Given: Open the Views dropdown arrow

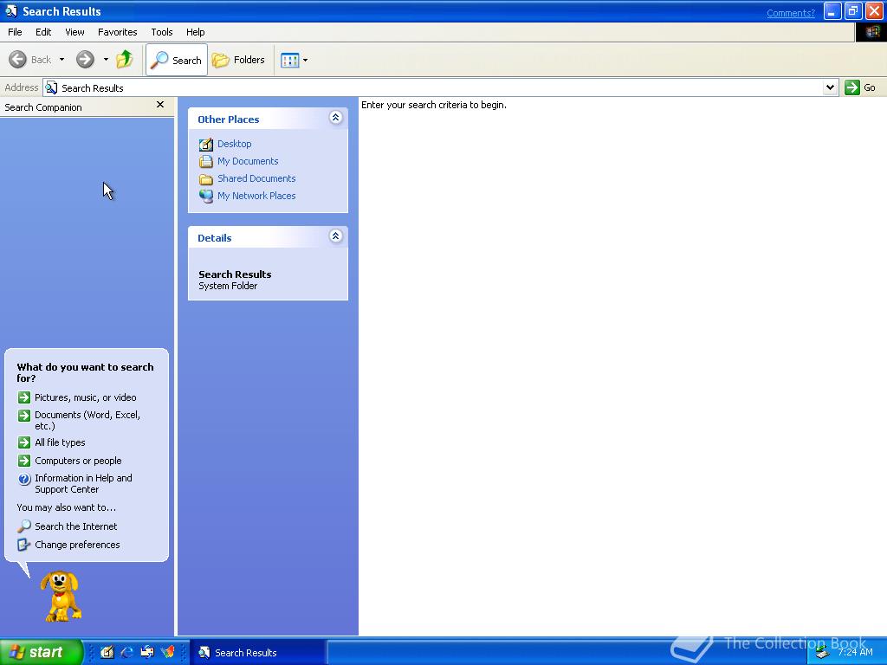Looking at the screenshot, I should point(306,60).
